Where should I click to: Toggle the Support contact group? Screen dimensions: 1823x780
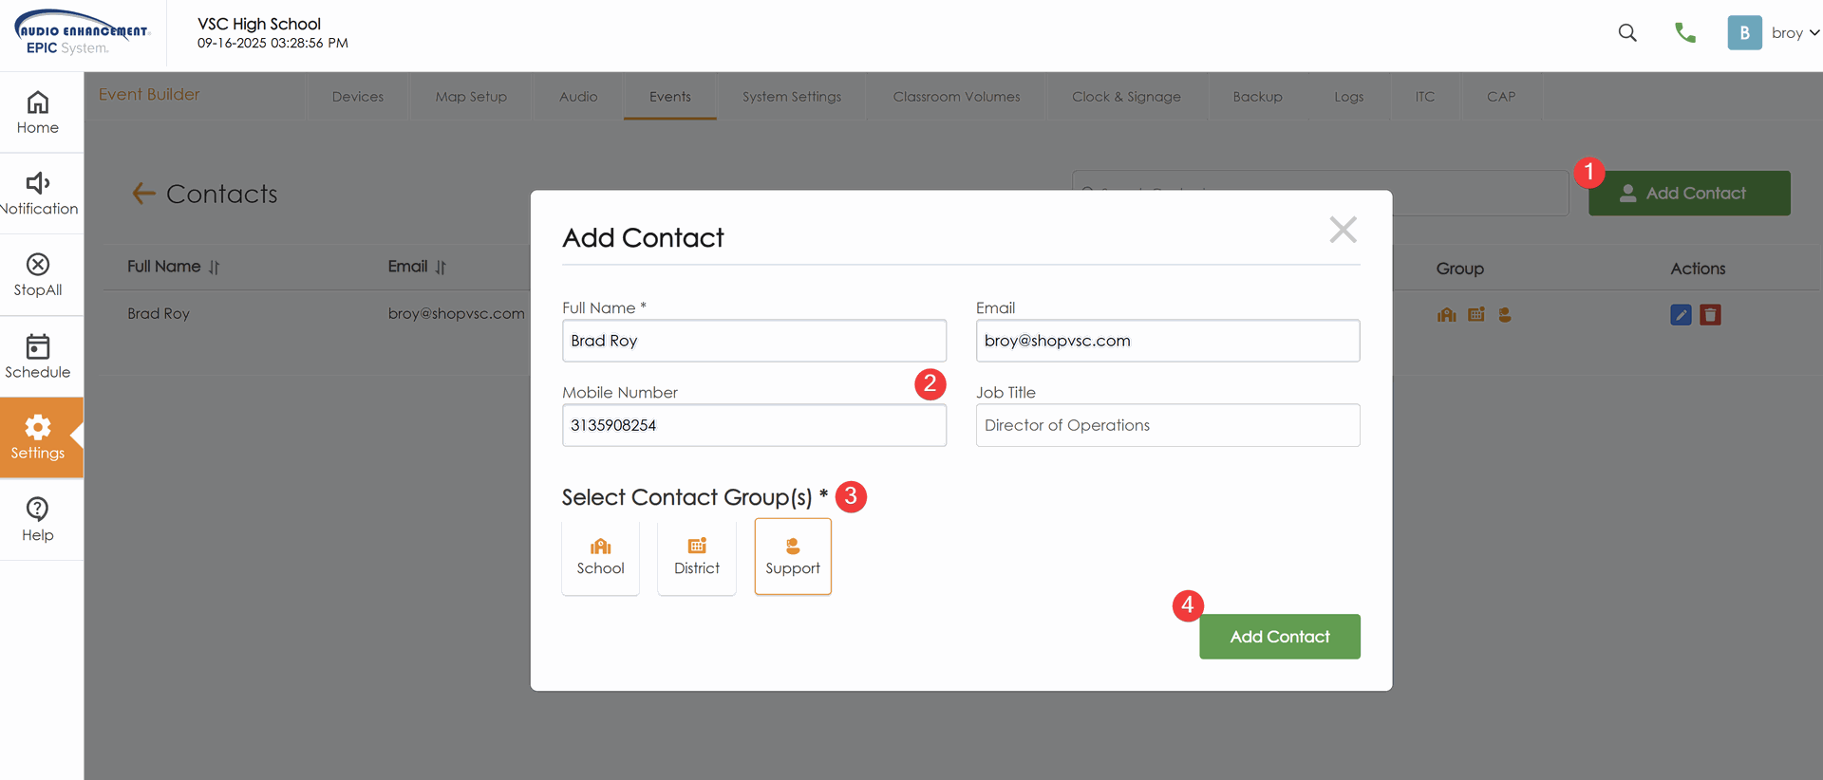[793, 557]
